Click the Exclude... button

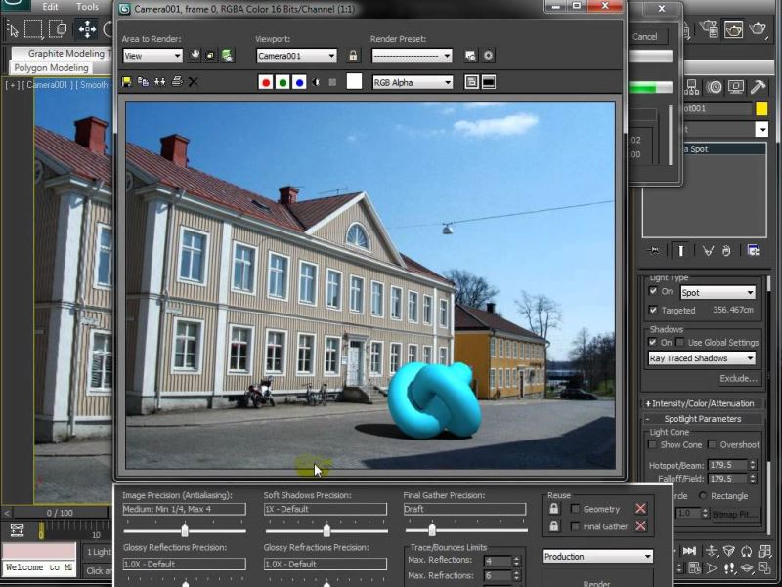tap(738, 378)
